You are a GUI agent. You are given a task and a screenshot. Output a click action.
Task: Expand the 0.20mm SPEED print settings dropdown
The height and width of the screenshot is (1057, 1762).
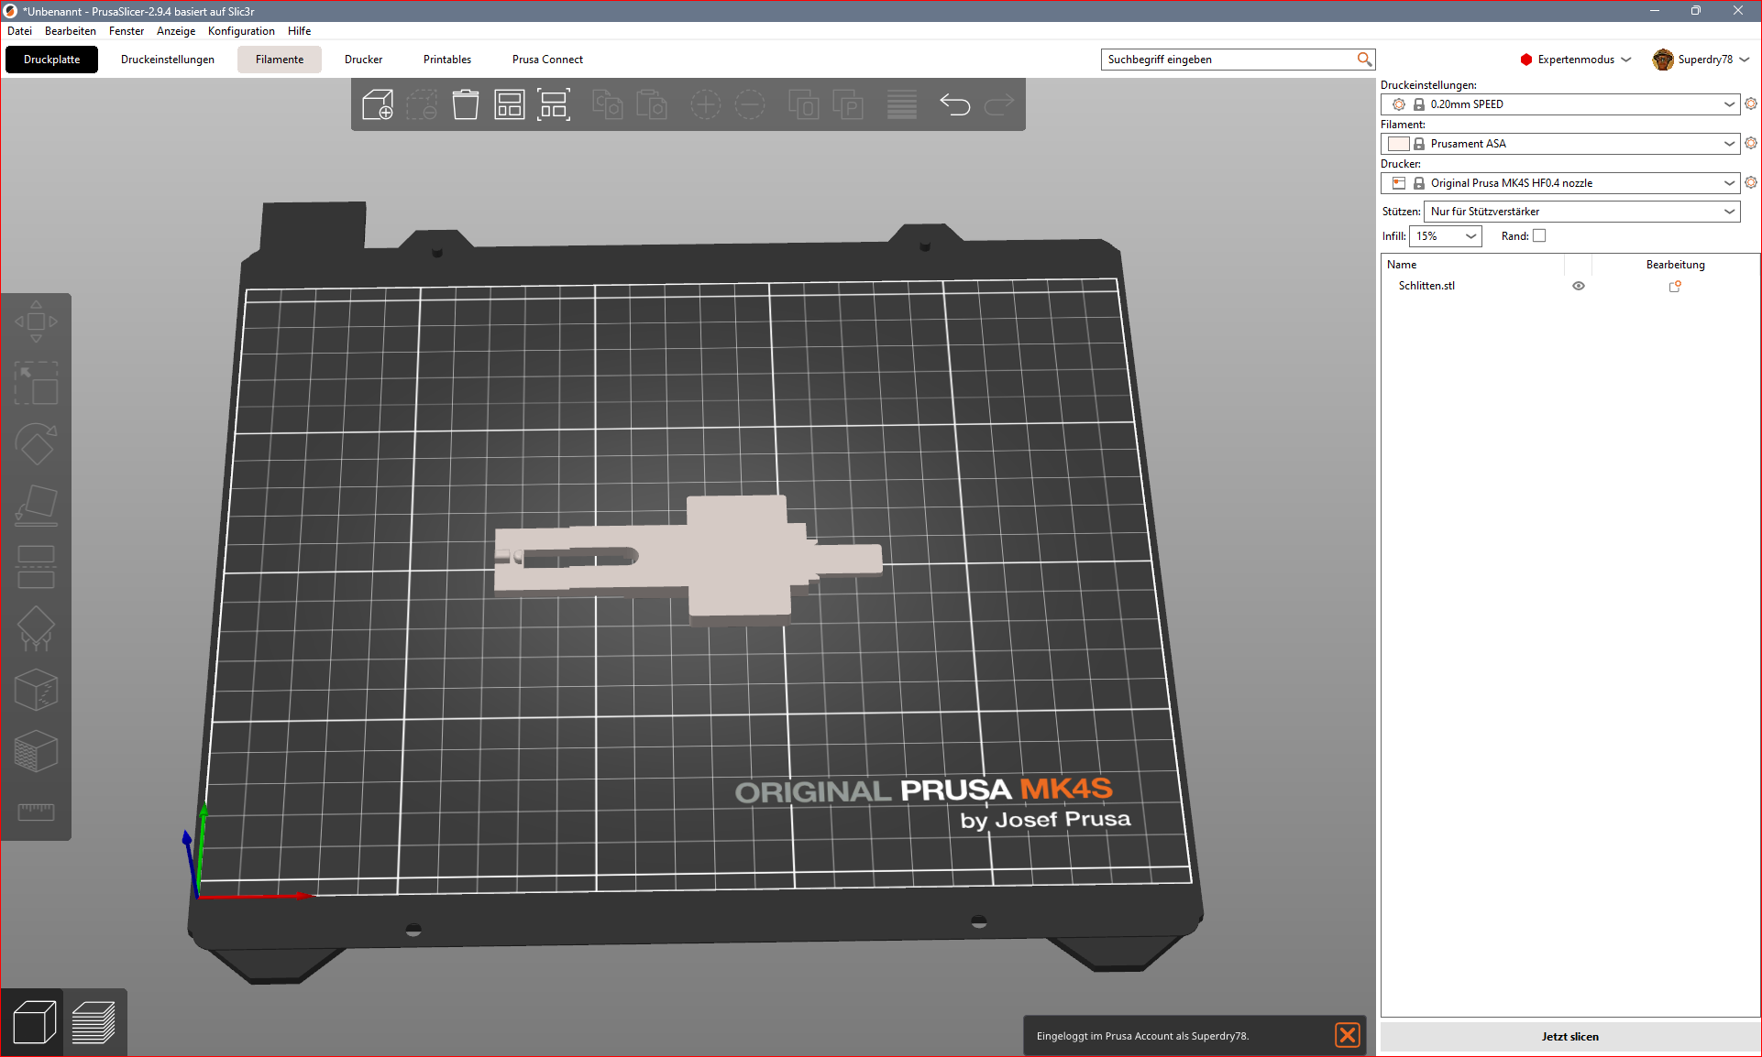click(x=1560, y=104)
